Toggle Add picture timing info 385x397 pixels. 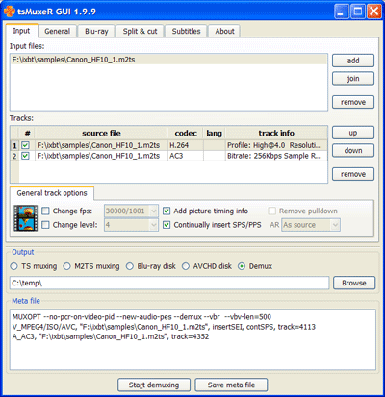167,211
